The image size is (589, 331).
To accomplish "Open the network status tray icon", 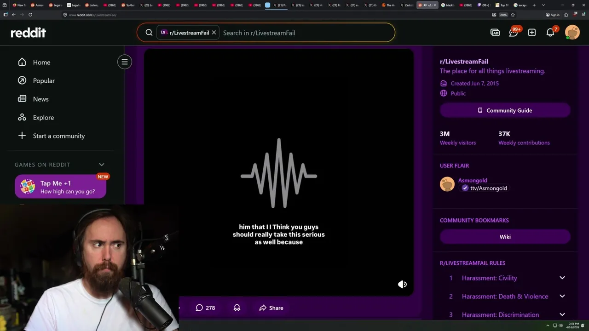I will 555,325.
